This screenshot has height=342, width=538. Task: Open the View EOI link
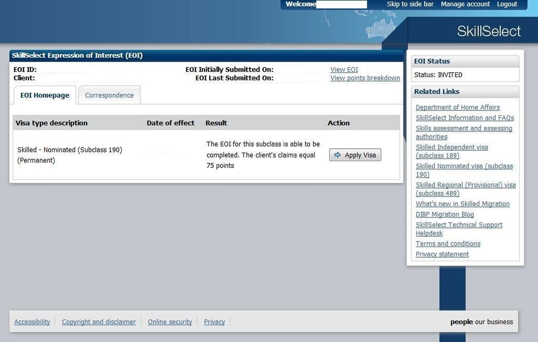pos(344,69)
